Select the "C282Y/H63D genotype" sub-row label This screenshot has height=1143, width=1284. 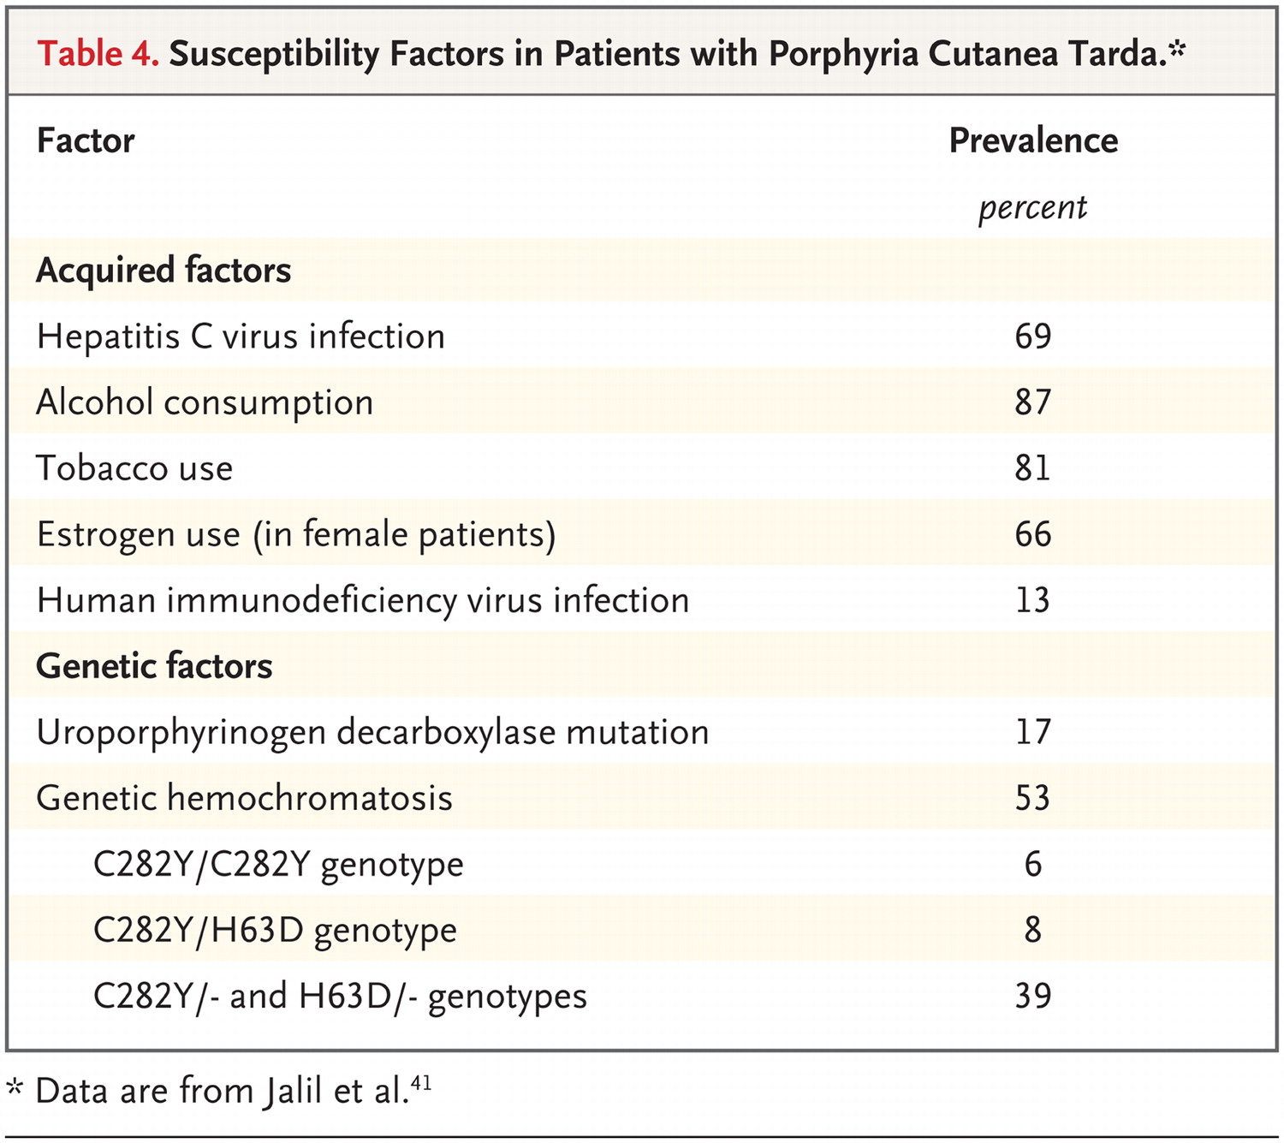pos(275,931)
